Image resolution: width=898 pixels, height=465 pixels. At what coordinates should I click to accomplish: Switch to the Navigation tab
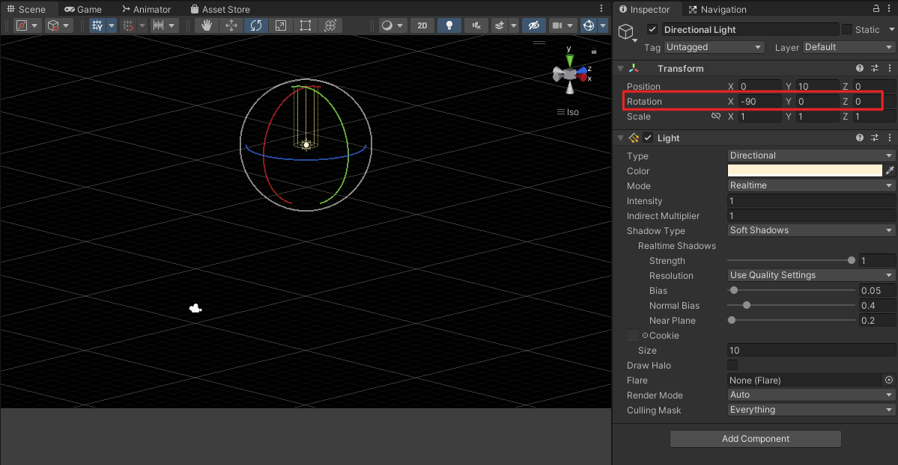click(718, 9)
